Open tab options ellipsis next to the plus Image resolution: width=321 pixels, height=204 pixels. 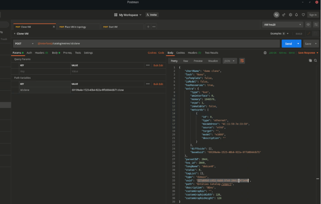(x=154, y=27)
